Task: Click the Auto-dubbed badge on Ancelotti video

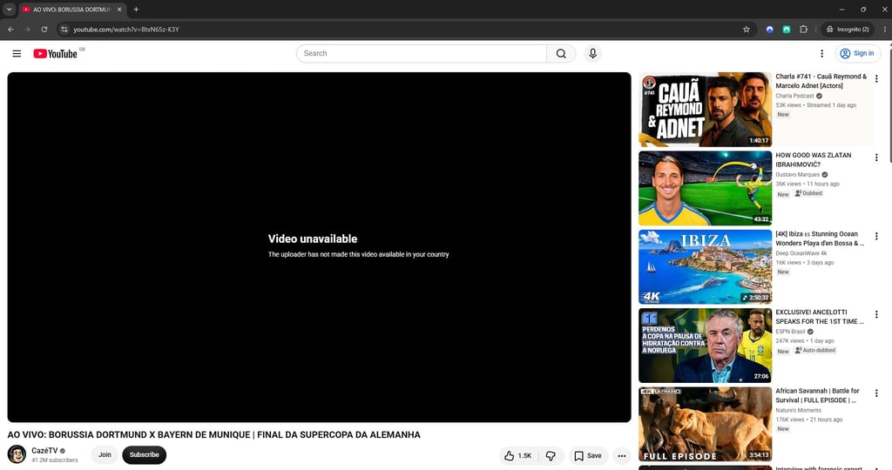Action: coord(815,351)
